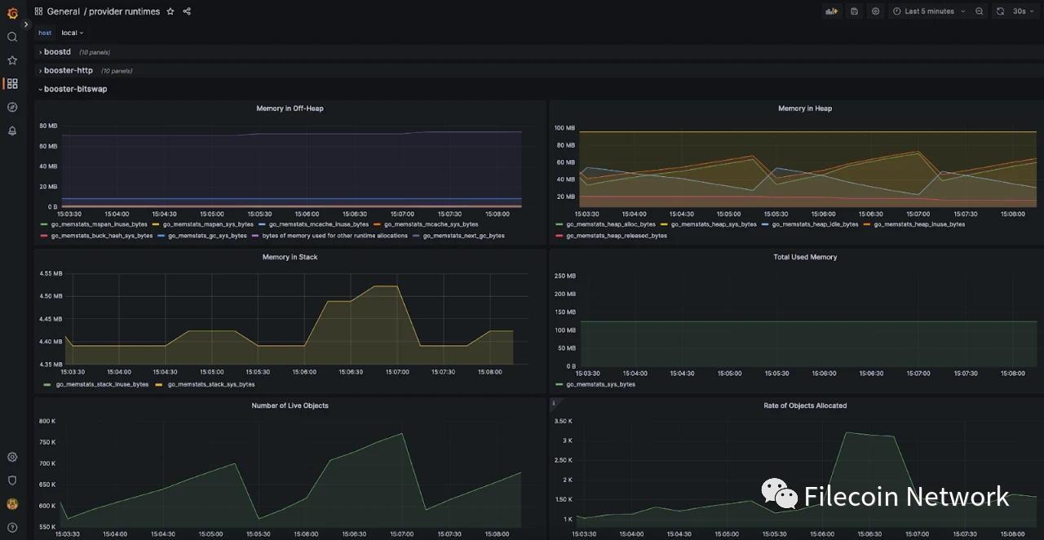Expand the boostd row
This screenshot has width=1044, height=540.
[x=55, y=52]
